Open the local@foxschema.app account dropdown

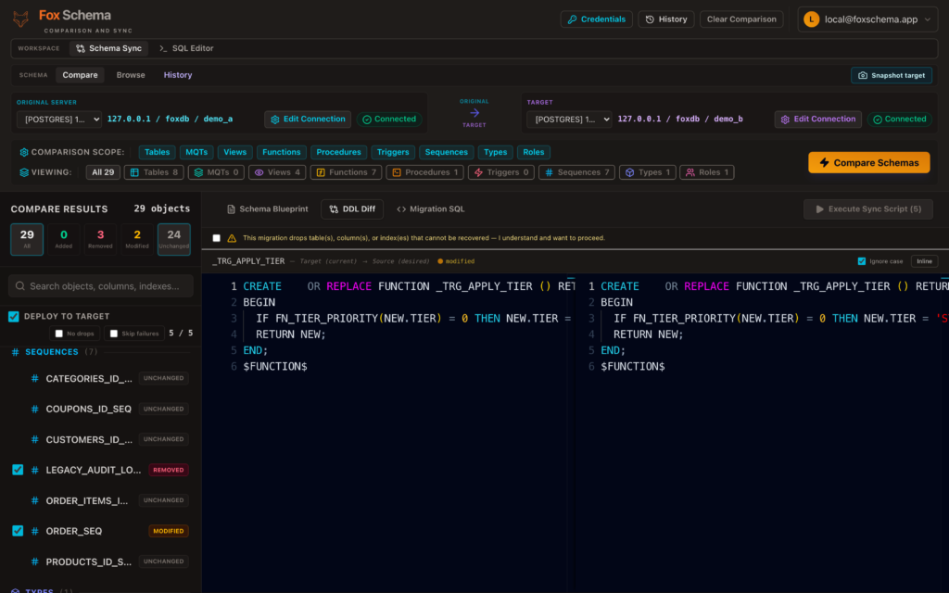pos(867,19)
